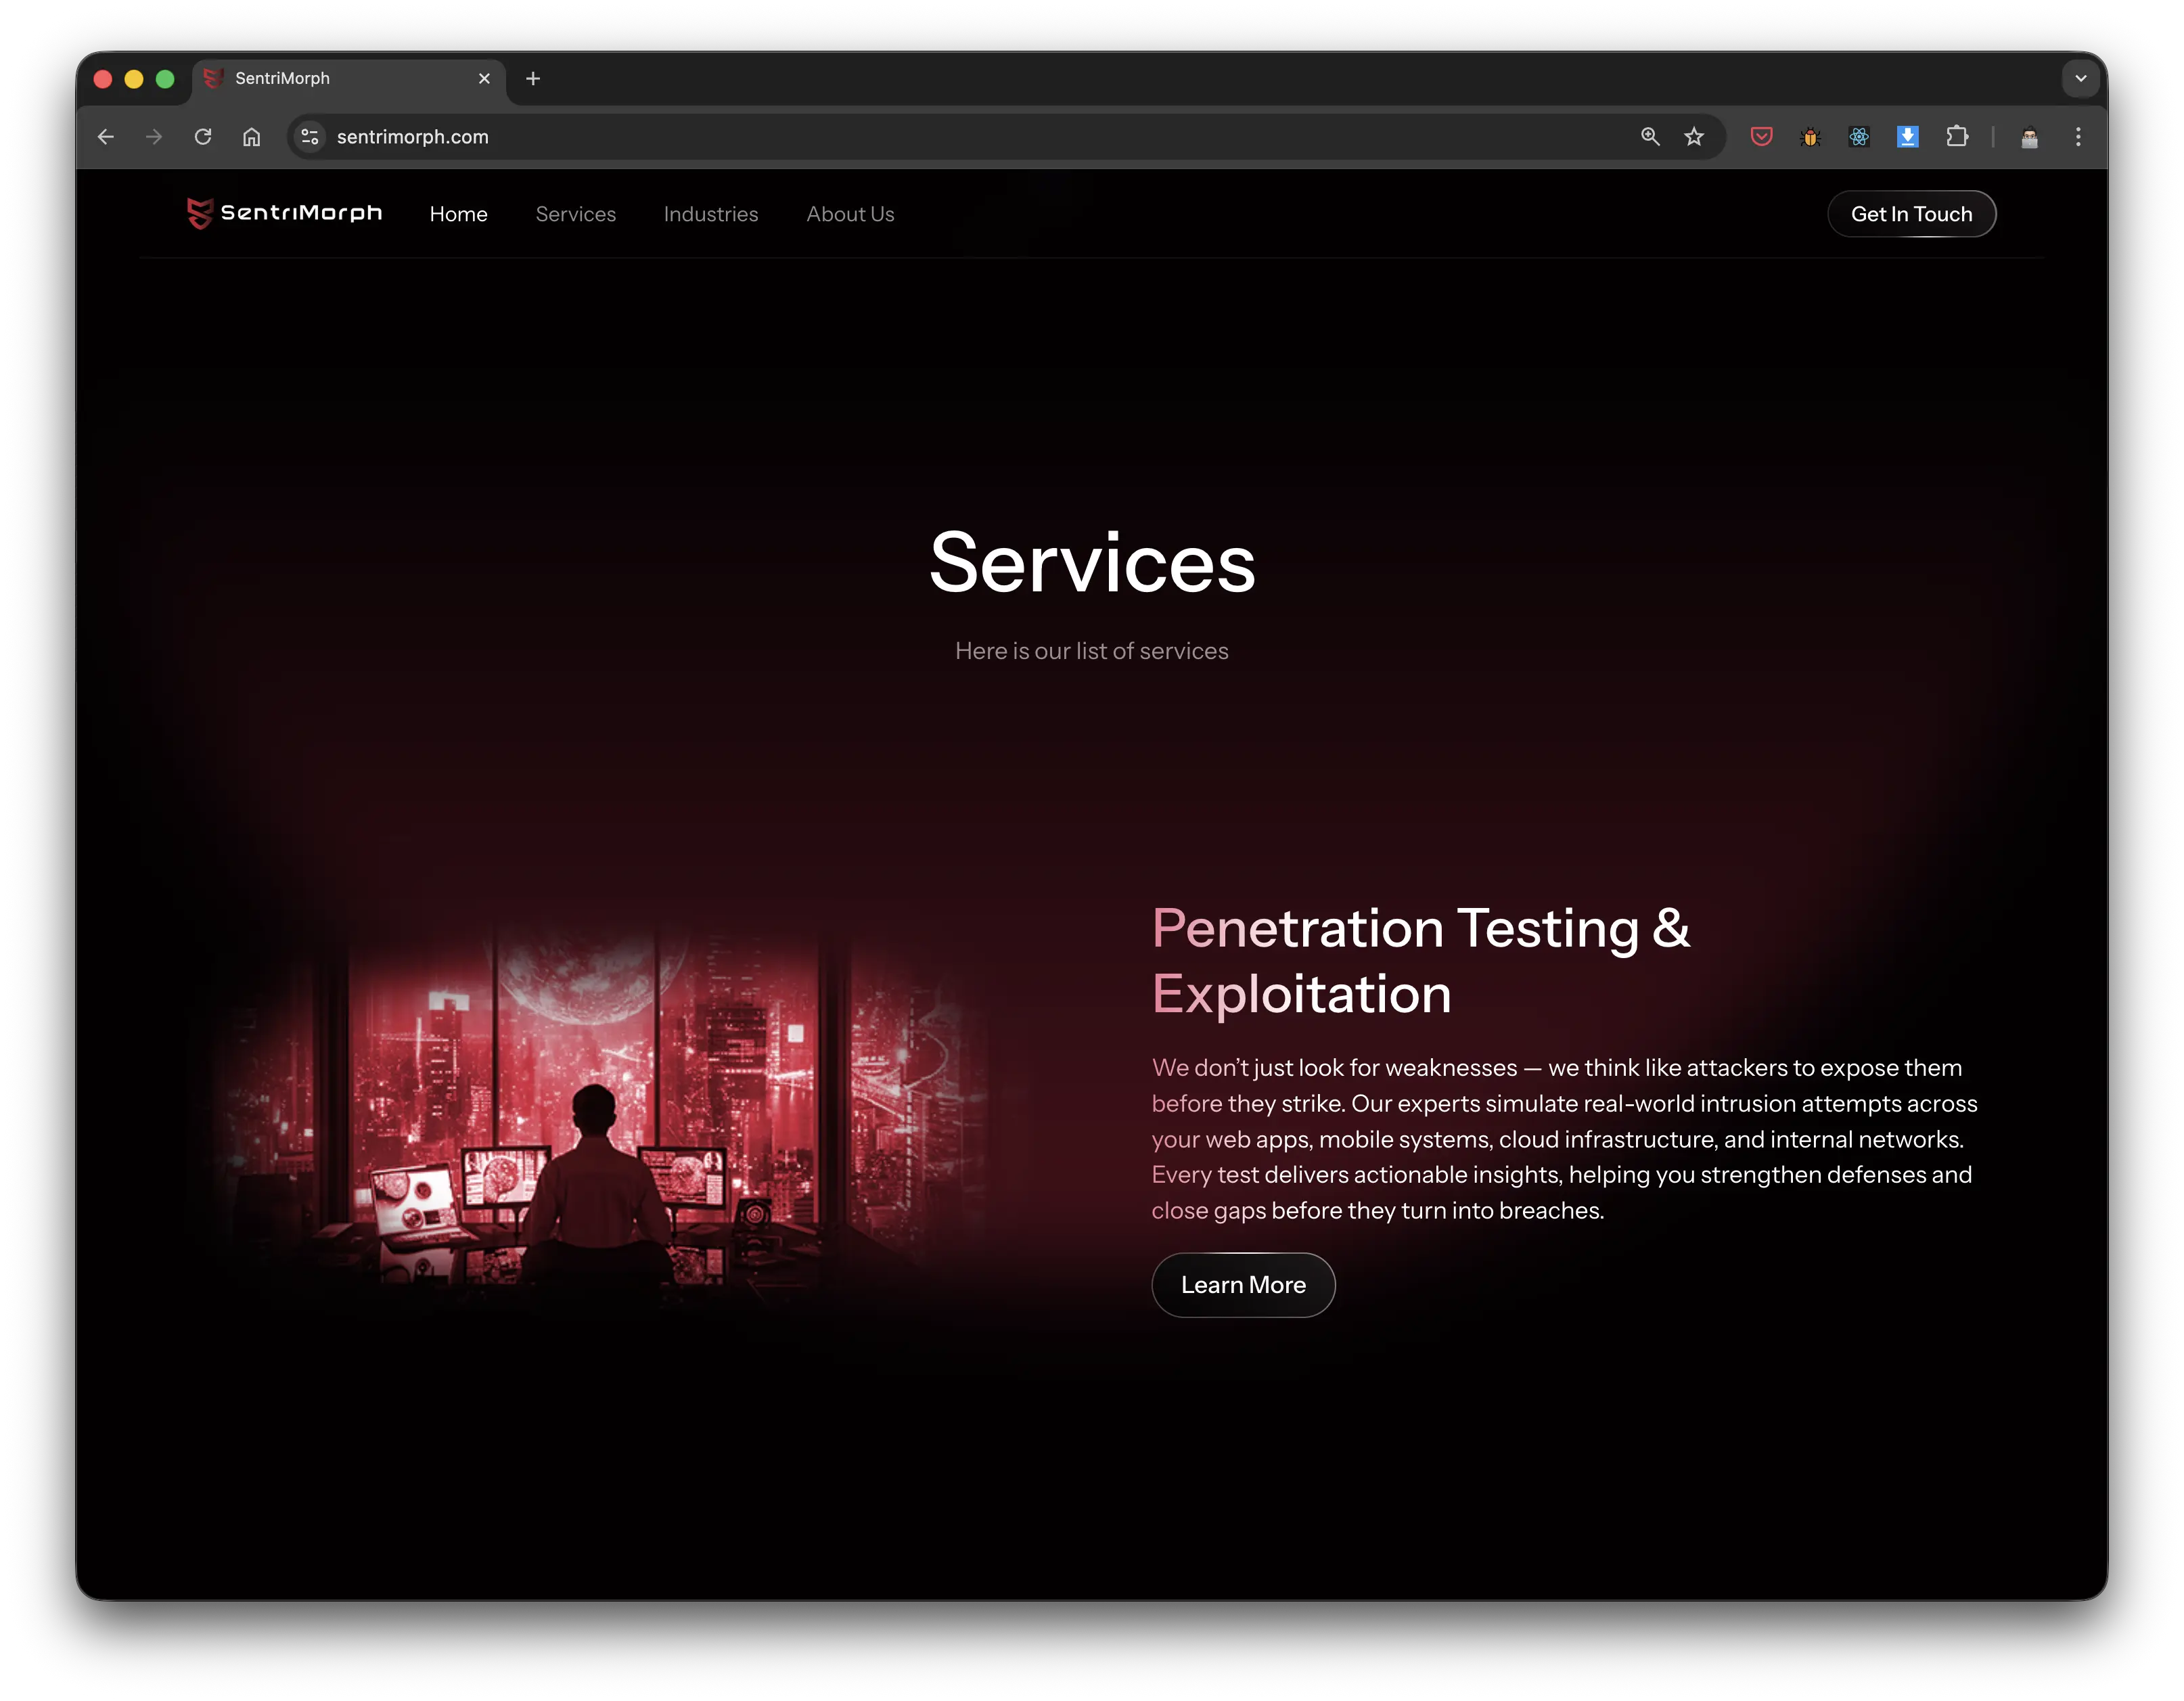Click the yellow minimize window button
The height and width of the screenshot is (1701, 2184).
[x=134, y=79]
